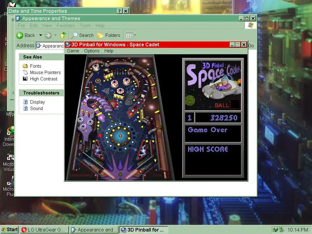Screen dimensions: 312x234
Task: Open the Fonts link under See Also
Action: 36,66
